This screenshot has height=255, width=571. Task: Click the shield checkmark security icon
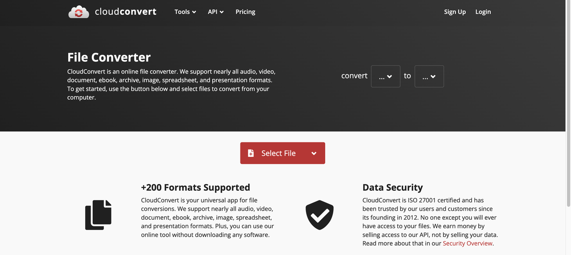(x=319, y=215)
